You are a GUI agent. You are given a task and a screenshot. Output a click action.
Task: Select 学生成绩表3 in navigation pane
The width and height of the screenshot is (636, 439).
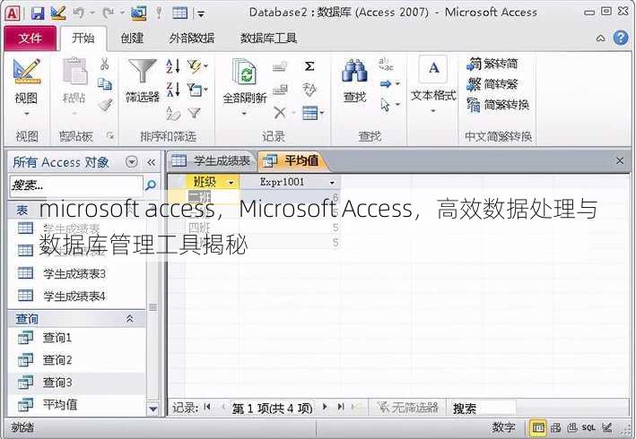point(76,274)
